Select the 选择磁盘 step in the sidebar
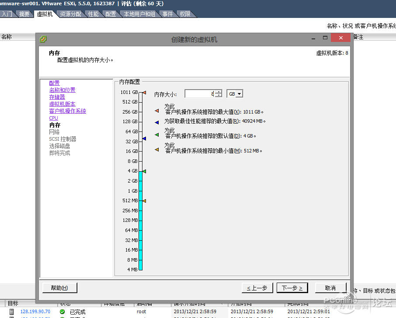This screenshot has height=318, width=396. coord(59,146)
